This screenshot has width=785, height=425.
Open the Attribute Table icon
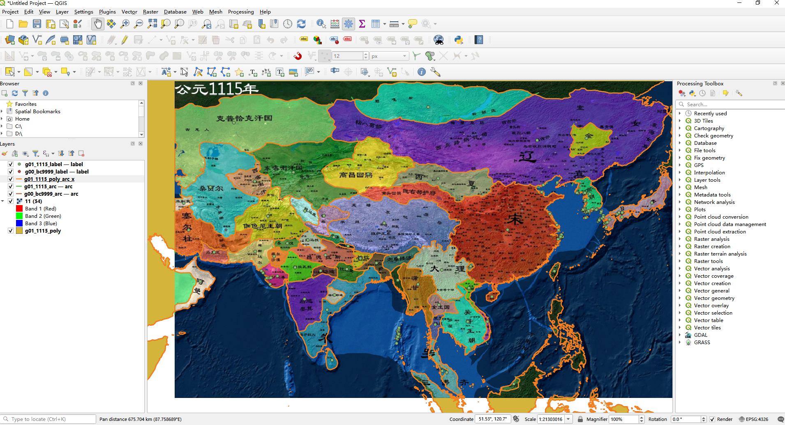[376, 24]
